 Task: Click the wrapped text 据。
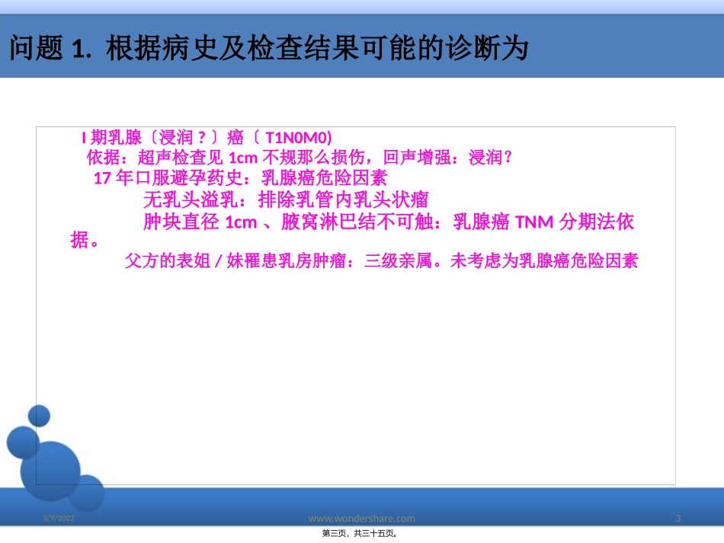[85, 240]
